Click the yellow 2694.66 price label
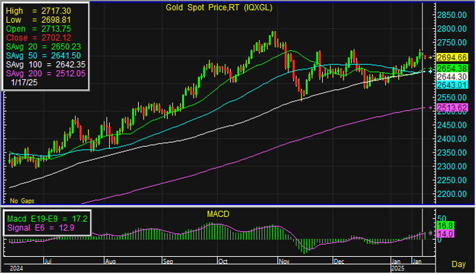The image size is (476, 274). (453, 58)
